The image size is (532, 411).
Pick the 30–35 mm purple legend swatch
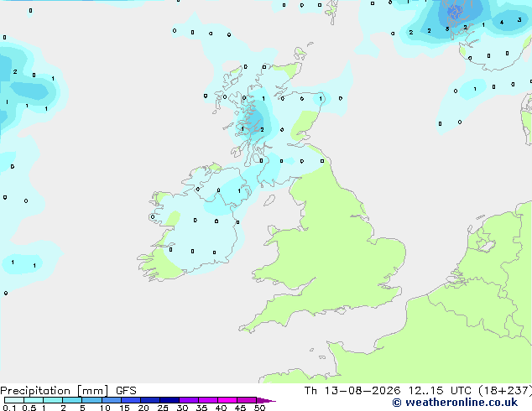coord(188,400)
